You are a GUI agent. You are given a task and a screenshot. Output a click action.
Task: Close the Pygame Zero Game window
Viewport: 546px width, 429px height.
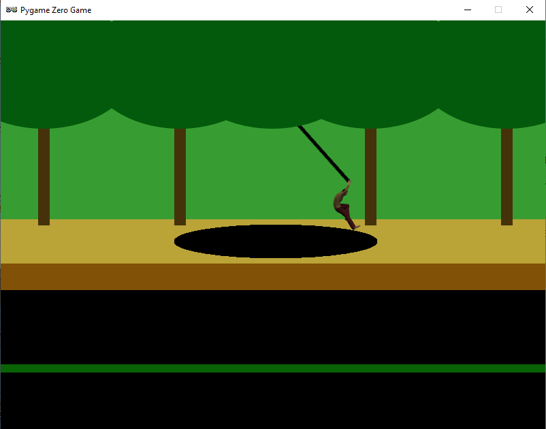coord(530,10)
